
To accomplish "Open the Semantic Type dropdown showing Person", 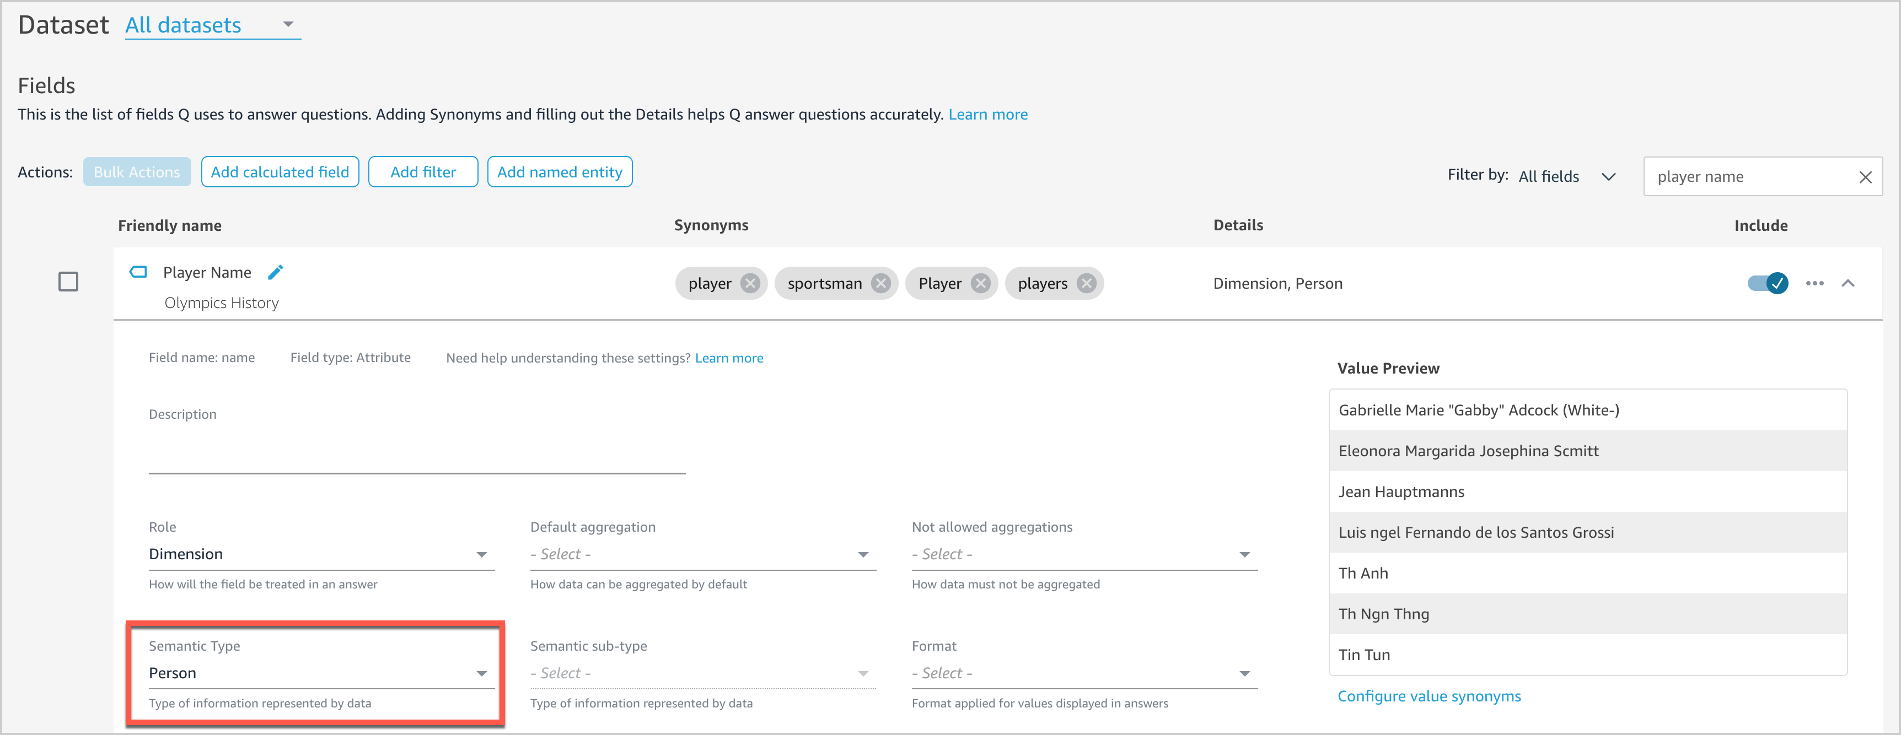I will tap(321, 673).
